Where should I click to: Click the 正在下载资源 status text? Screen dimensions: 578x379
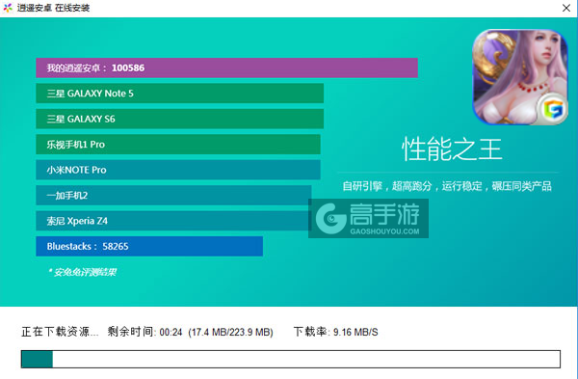60,332
